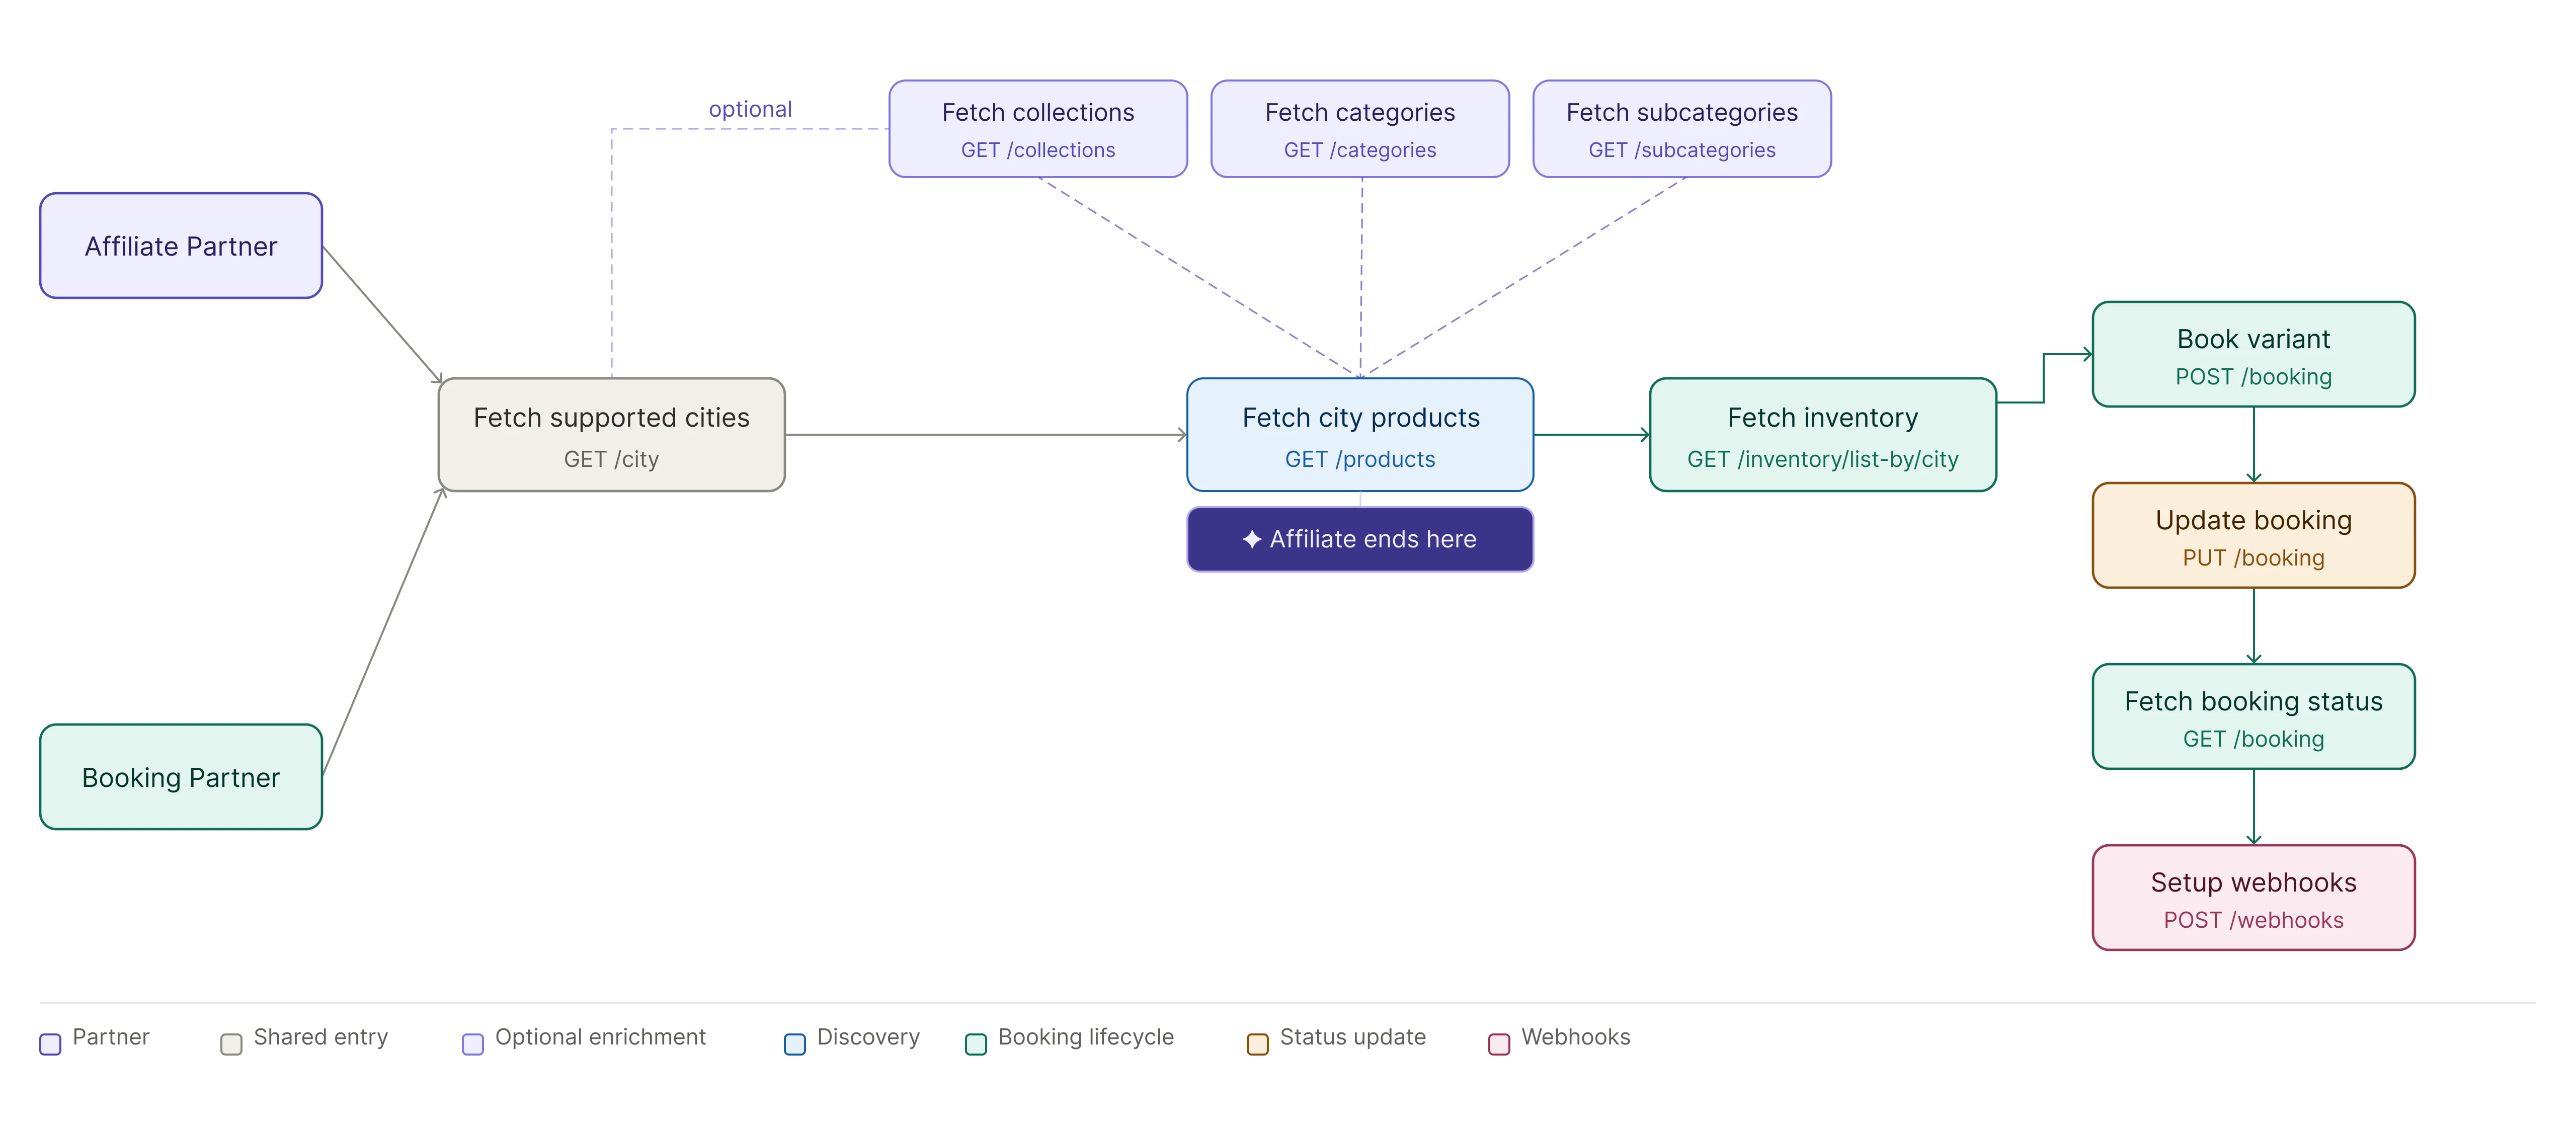Click the Fetch booking status node

coord(2253,717)
